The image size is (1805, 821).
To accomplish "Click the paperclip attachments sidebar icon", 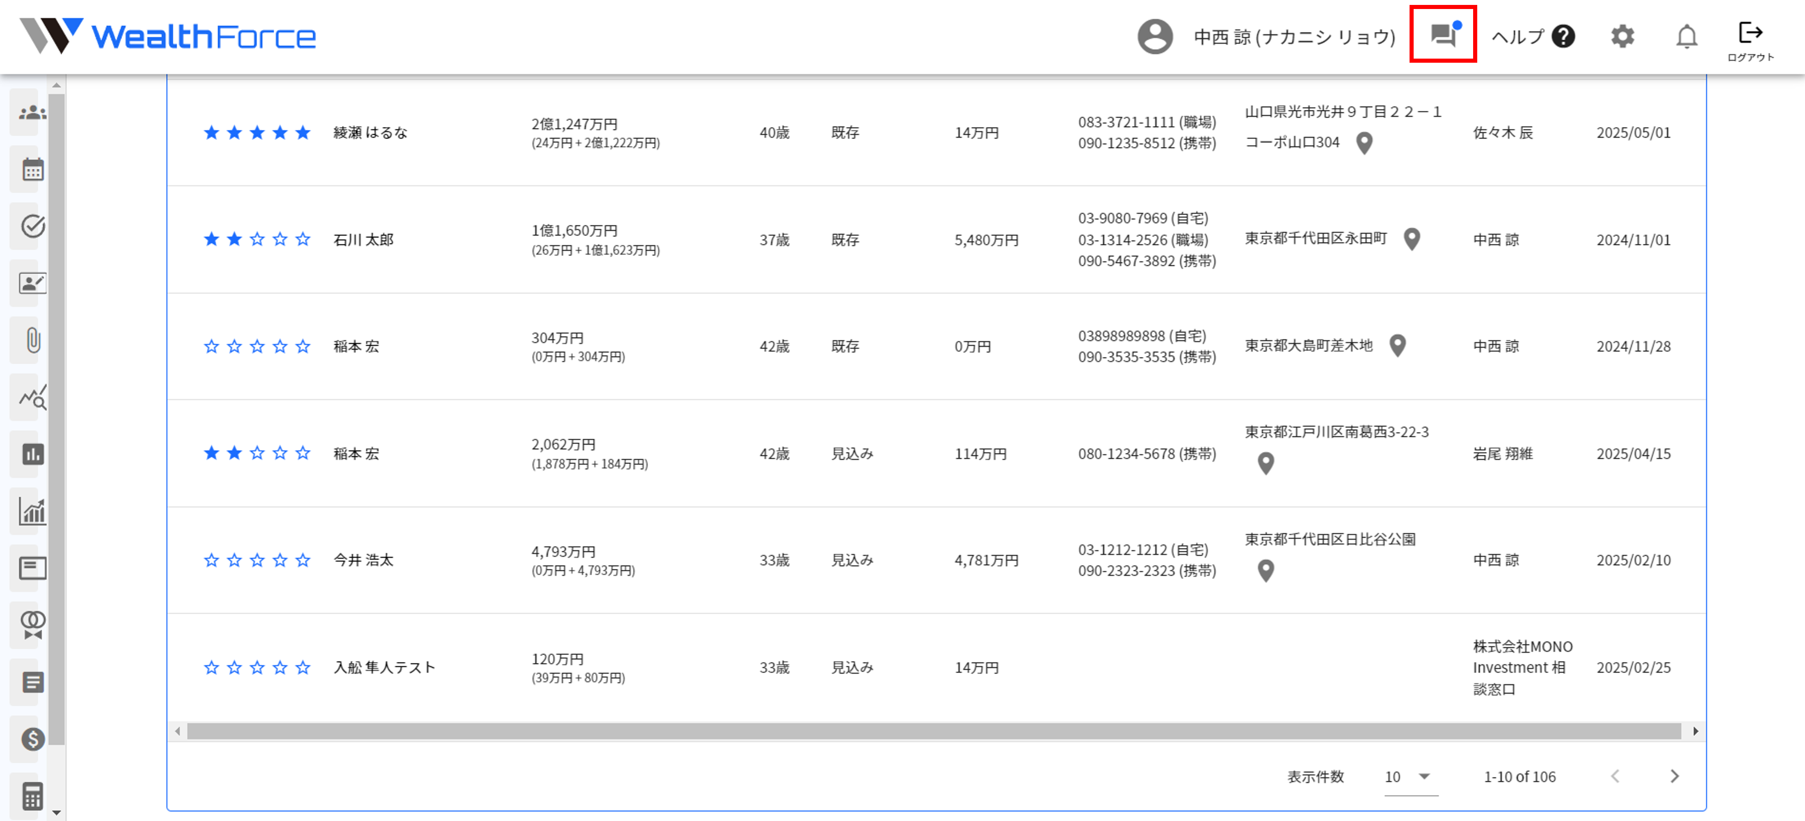I will click(x=32, y=340).
